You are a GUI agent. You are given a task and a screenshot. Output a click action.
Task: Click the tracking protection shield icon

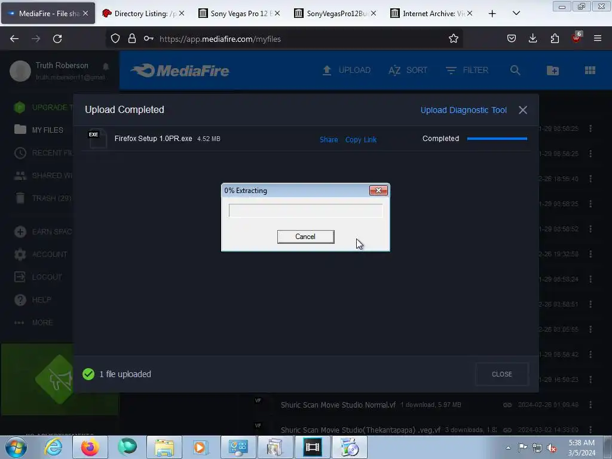[115, 38]
